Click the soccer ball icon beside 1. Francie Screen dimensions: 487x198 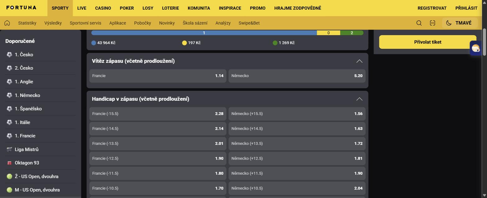coord(9,136)
